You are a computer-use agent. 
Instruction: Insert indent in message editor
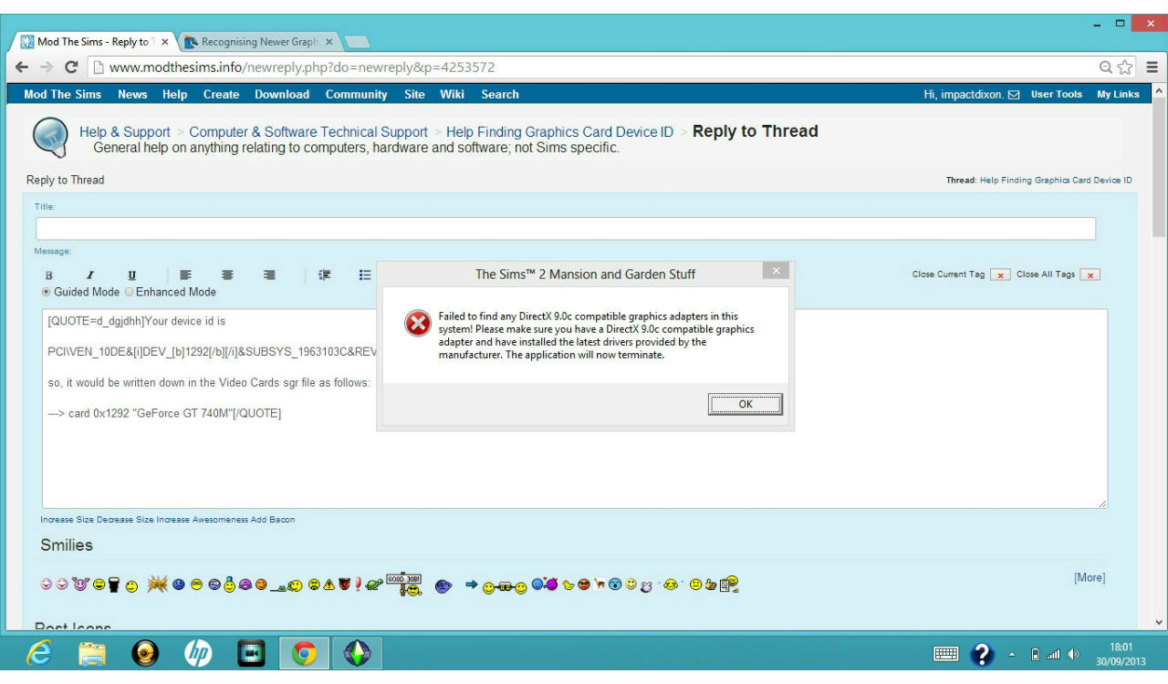click(x=324, y=275)
